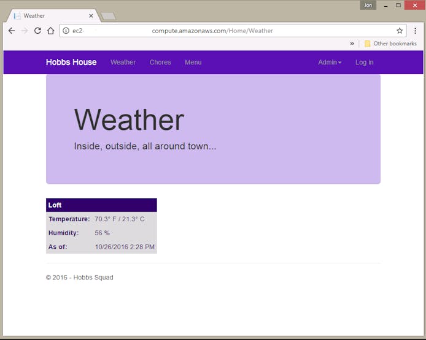Click the subtitle Inside, outside, all around town...

(145, 146)
